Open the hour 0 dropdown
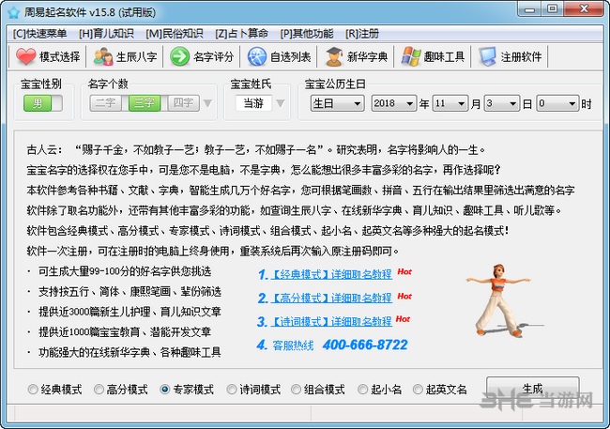 [557, 103]
